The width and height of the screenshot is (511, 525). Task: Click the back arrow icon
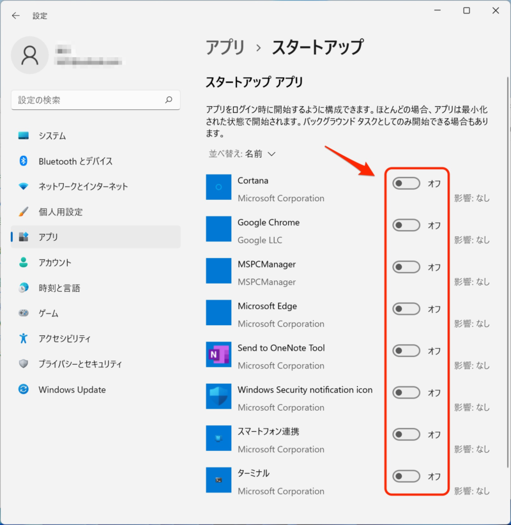[15, 16]
